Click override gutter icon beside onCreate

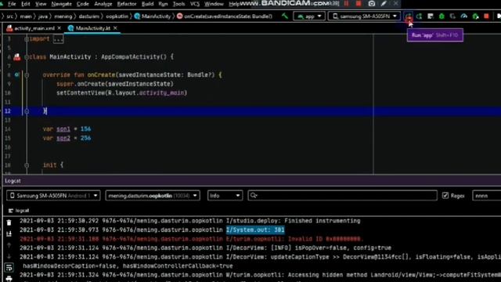tap(16, 75)
